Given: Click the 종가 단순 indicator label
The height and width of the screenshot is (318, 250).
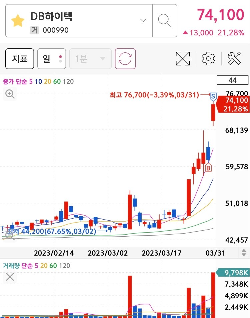Looking at the screenshot, I should tap(15, 81).
